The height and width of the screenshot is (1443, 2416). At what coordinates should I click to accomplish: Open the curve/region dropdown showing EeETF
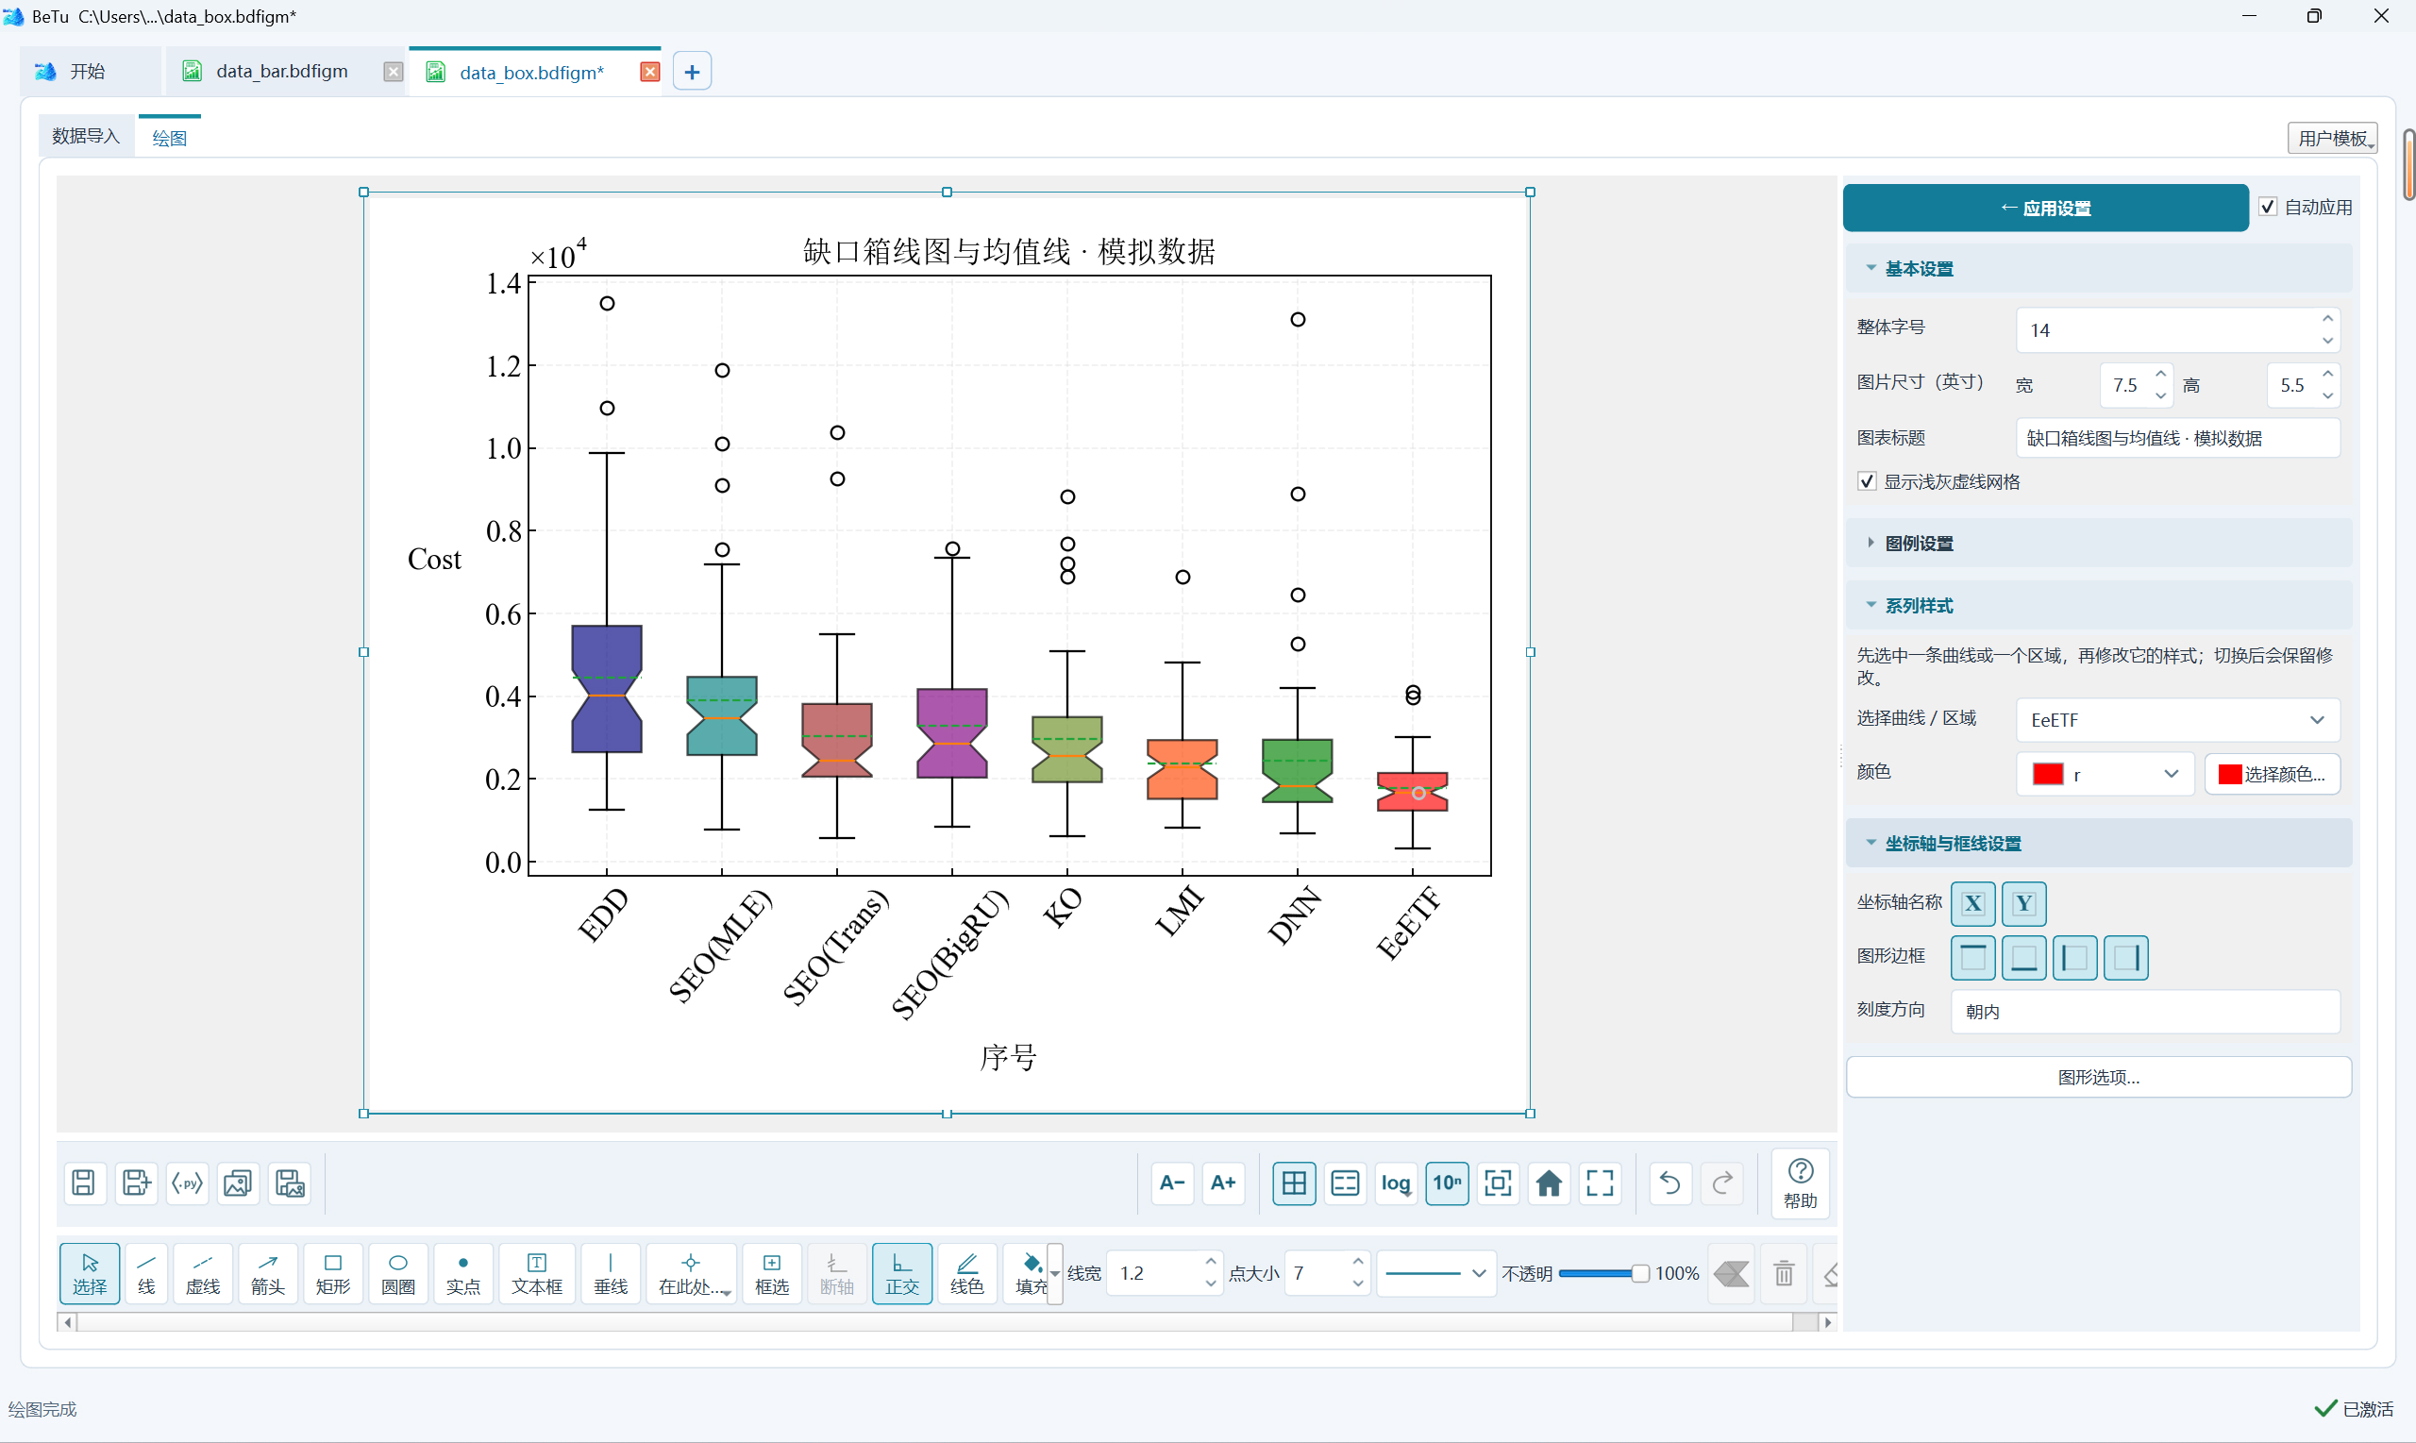tap(2177, 719)
